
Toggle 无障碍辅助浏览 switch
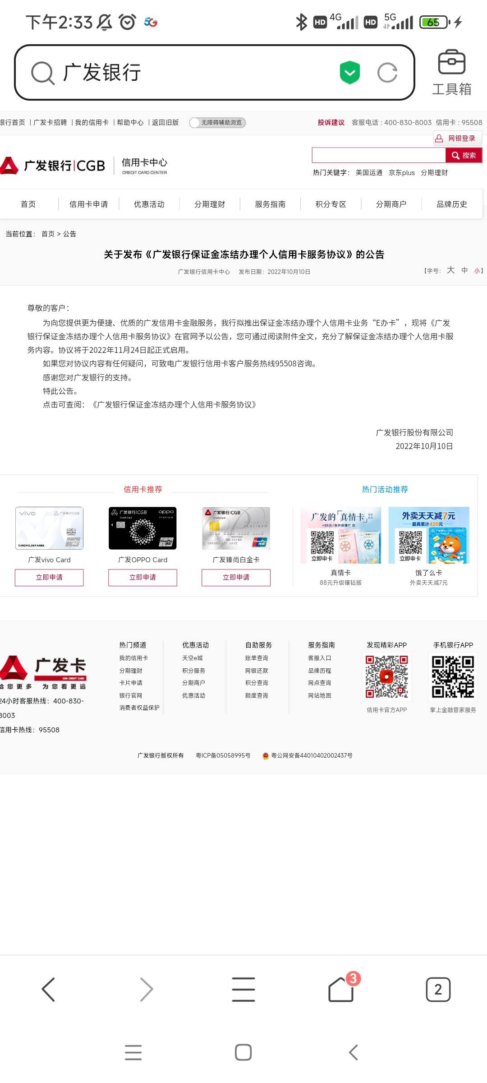217,123
